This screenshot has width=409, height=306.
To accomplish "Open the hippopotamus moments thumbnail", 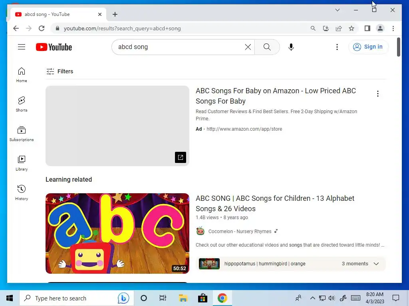I will point(209,264).
